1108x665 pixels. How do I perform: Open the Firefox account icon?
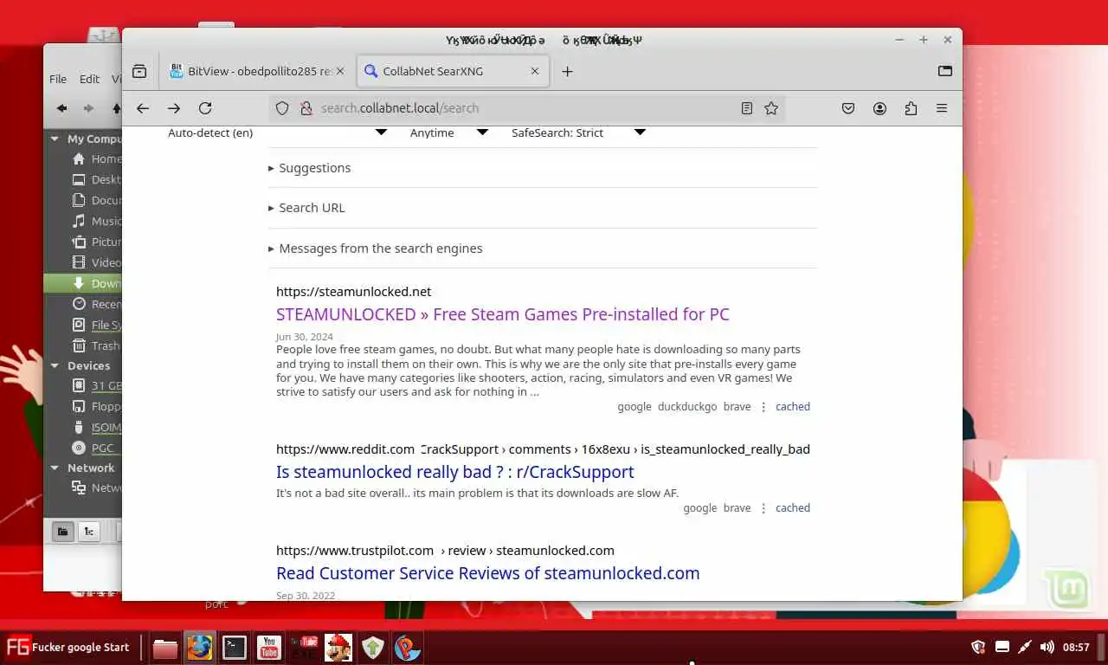(x=879, y=108)
